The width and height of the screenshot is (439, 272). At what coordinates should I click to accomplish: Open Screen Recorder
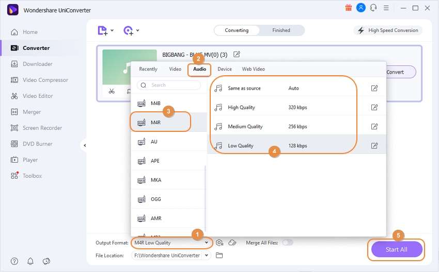(36, 128)
